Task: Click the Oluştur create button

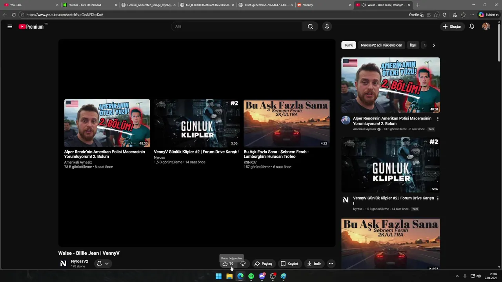Action: click(x=452, y=27)
